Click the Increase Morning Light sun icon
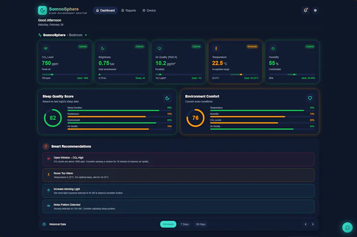357x237 pixels. point(49,190)
